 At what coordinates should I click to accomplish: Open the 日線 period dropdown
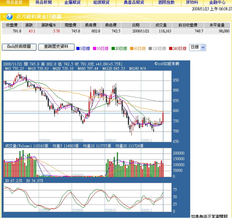coord(198,47)
